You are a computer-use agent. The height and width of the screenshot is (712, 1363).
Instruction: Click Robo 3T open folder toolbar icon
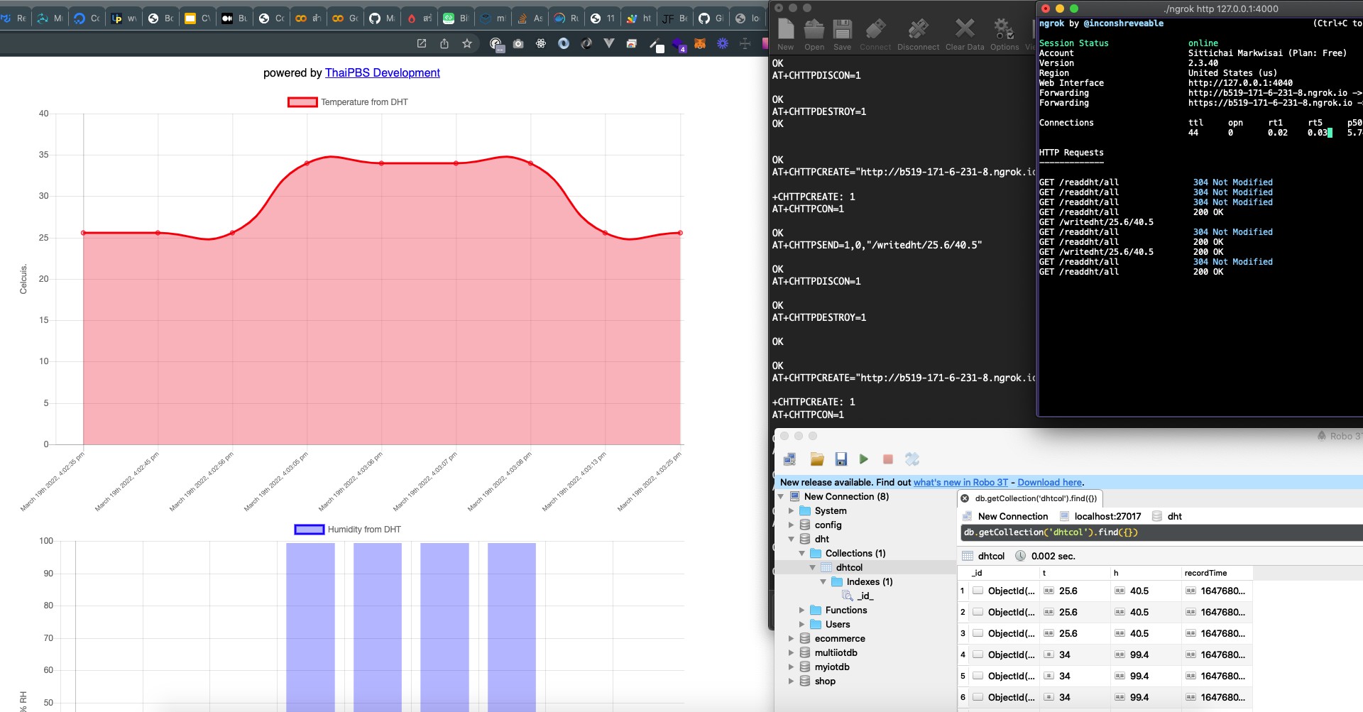click(817, 459)
